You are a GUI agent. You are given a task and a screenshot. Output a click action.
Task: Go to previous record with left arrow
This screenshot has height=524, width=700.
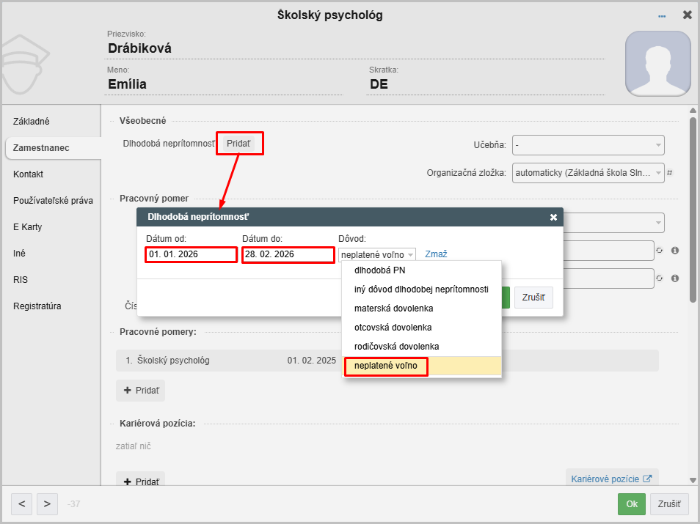point(22,503)
